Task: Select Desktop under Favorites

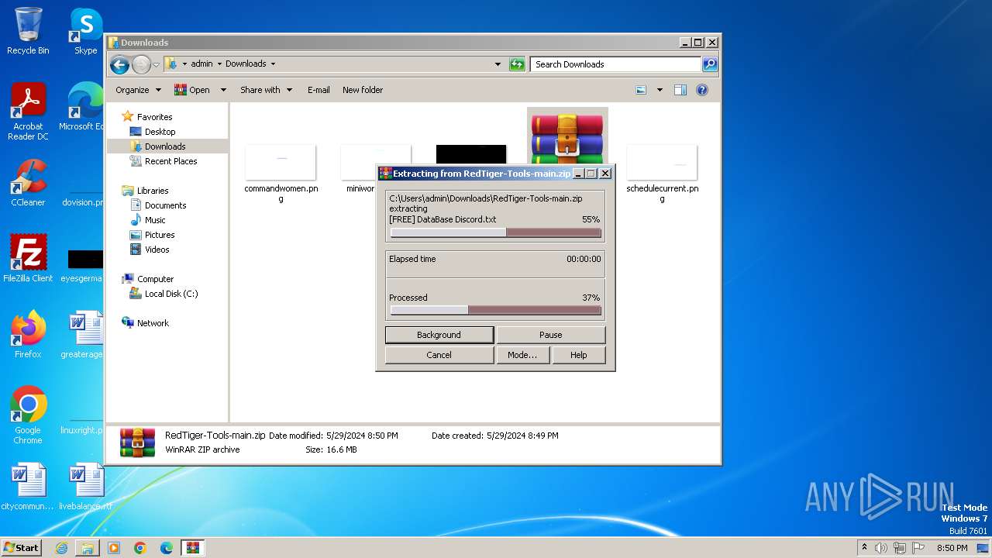Action: (x=160, y=132)
